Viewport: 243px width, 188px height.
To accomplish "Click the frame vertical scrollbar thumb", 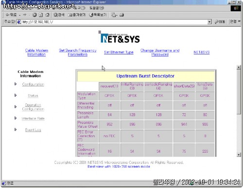I will pos(239,92).
